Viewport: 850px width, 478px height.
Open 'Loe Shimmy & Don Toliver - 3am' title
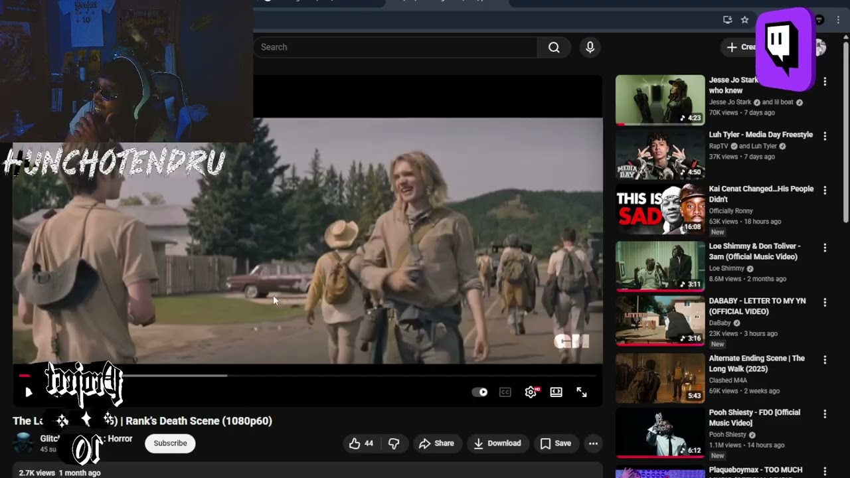click(755, 252)
